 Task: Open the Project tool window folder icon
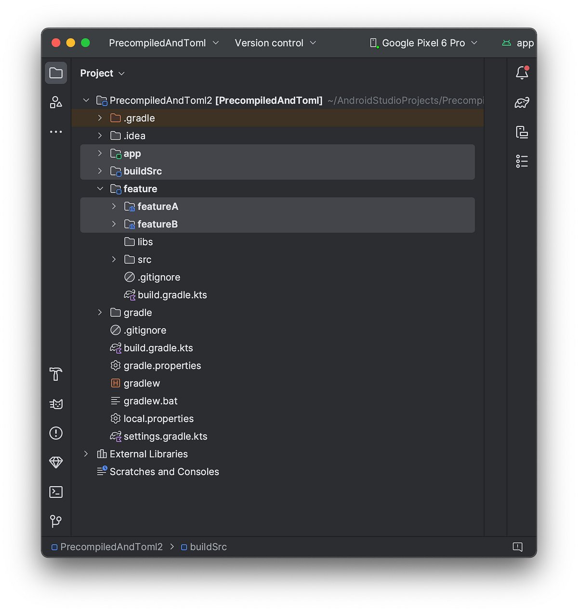pos(56,73)
